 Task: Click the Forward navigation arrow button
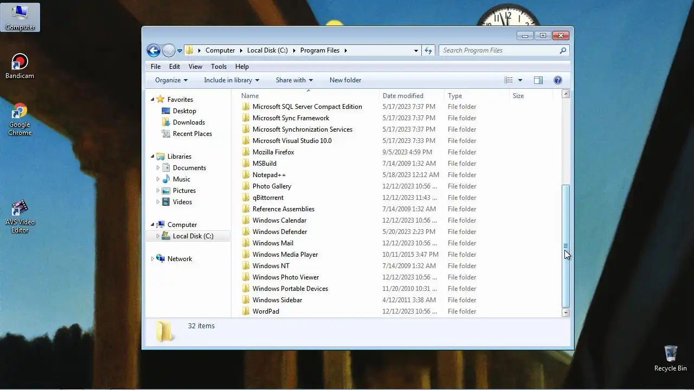click(x=169, y=50)
